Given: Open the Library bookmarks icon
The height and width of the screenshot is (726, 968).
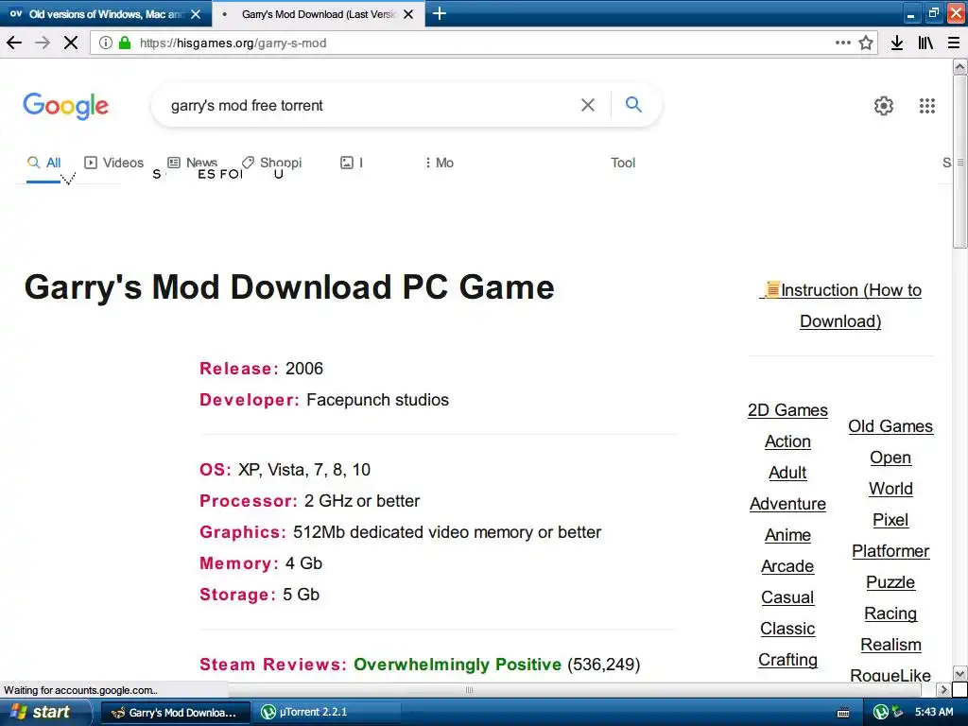Looking at the screenshot, I should (925, 43).
